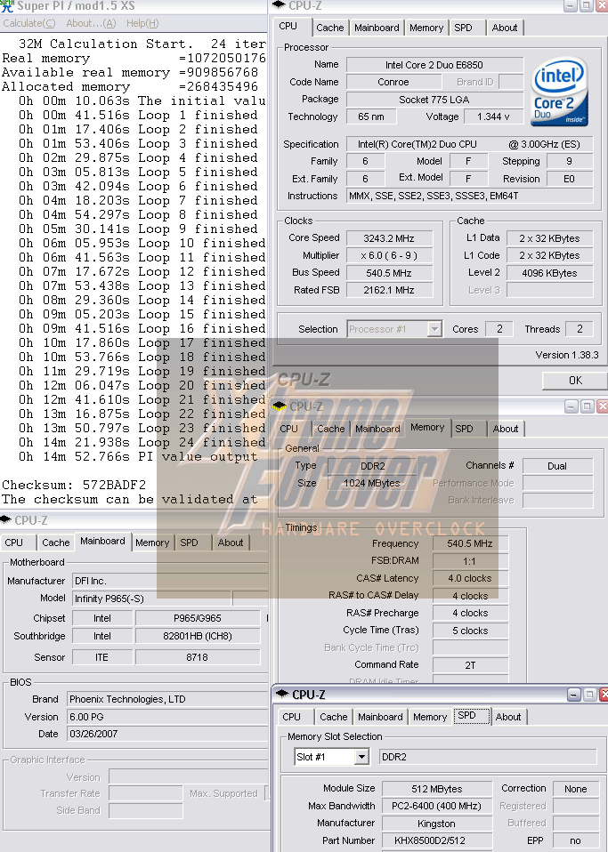Select the active Memory tab in timings window
The height and width of the screenshot is (852, 608).
(427, 428)
